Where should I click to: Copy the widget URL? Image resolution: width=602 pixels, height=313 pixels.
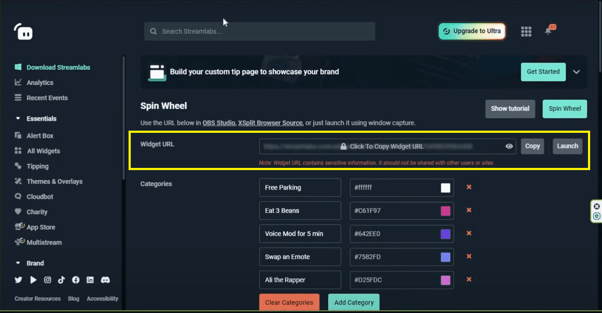coord(532,146)
